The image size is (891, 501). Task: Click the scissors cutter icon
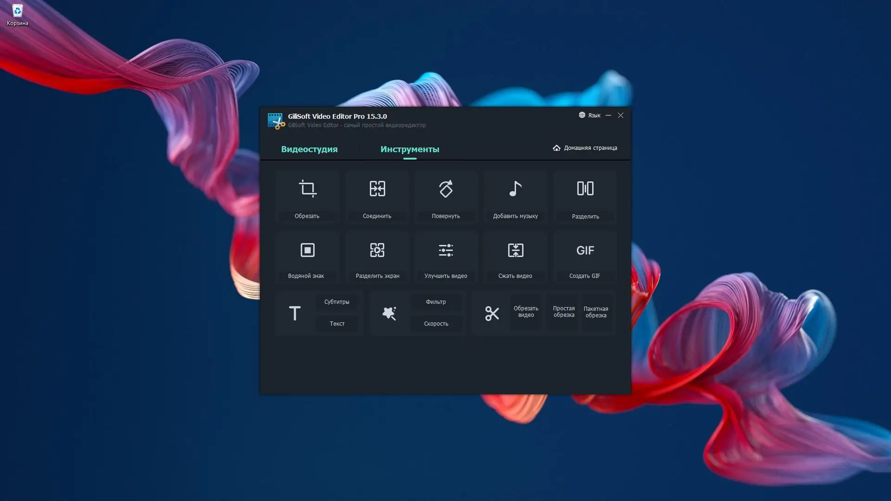coord(492,314)
